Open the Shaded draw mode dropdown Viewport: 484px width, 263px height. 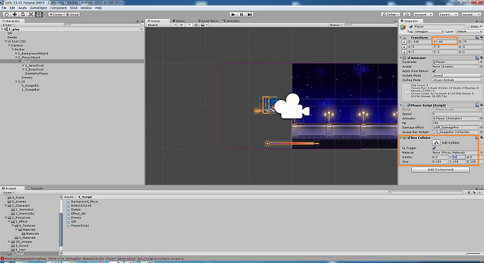click(x=162, y=25)
